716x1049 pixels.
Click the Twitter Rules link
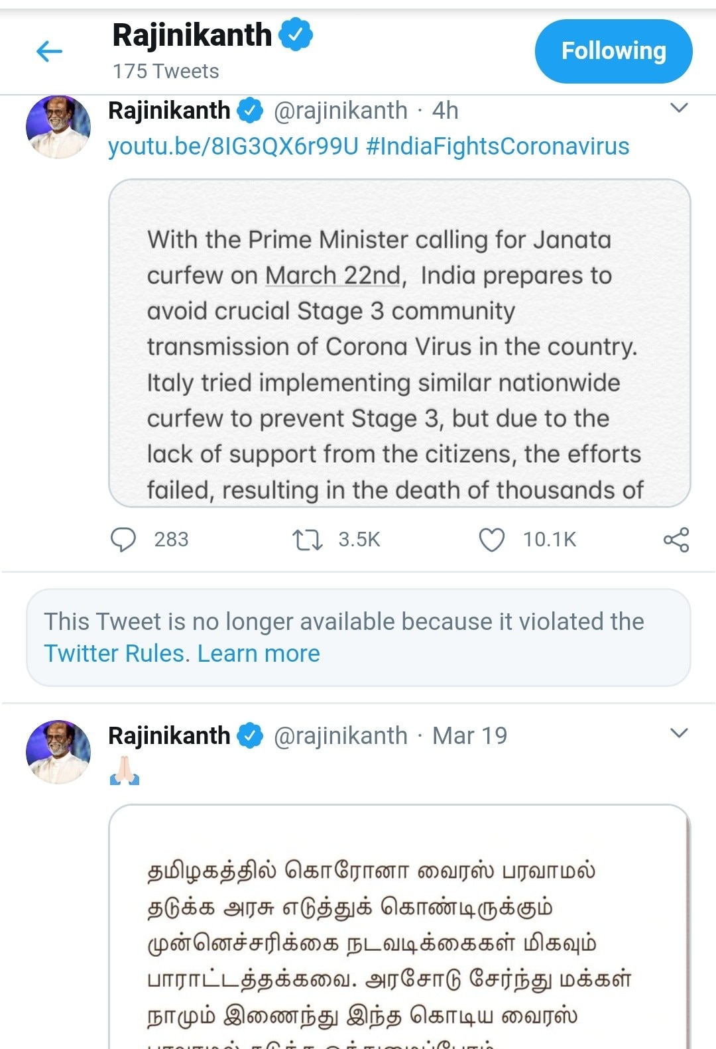[117, 654]
